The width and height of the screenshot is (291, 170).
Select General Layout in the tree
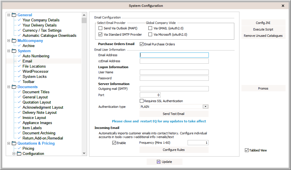click(x=35, y=97)
